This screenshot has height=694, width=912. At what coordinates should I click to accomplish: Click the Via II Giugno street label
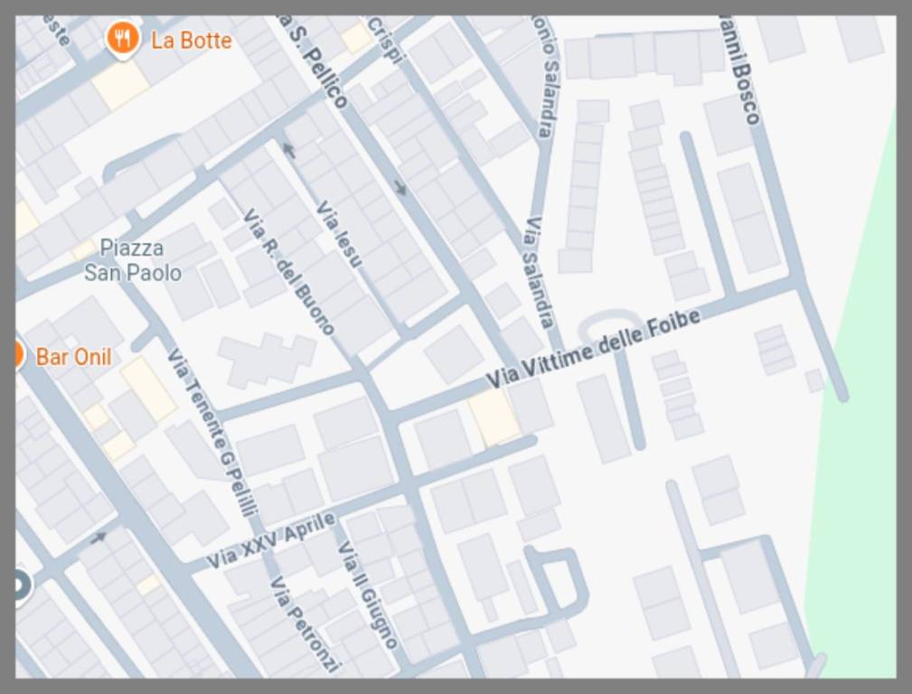368,596
